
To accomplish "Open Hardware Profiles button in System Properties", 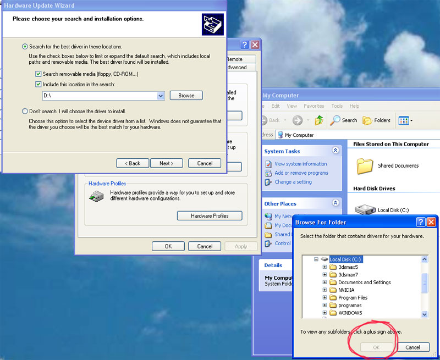I will pyautogui.click(x=210, y=215).
